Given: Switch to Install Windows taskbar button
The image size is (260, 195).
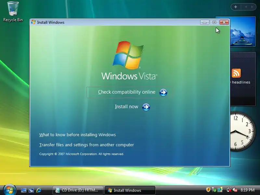Looking at the screenshot, I should [x=130, y=190].
